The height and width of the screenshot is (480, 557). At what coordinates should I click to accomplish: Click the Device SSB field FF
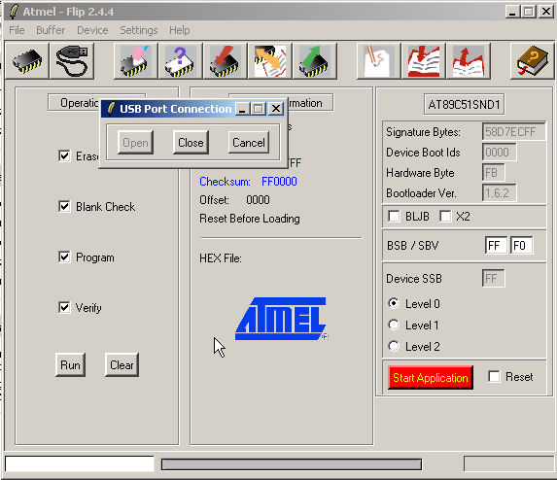tap(493, 278)
